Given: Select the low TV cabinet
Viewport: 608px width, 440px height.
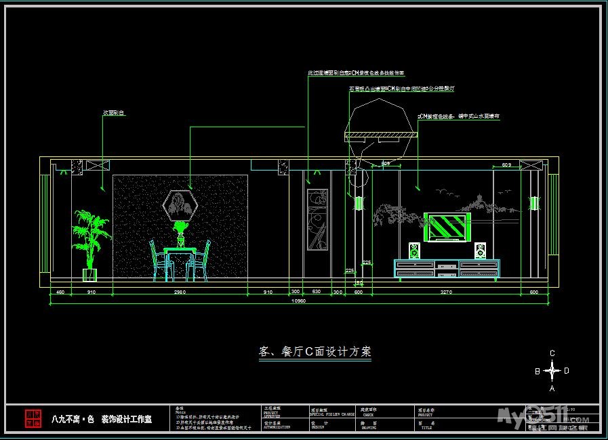Looking at the screenshot, I should tap(447, 269).
